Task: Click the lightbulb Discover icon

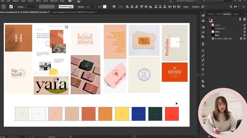Action: 171,1
